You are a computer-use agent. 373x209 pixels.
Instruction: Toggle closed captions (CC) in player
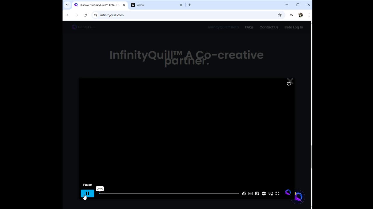point(250,194)
